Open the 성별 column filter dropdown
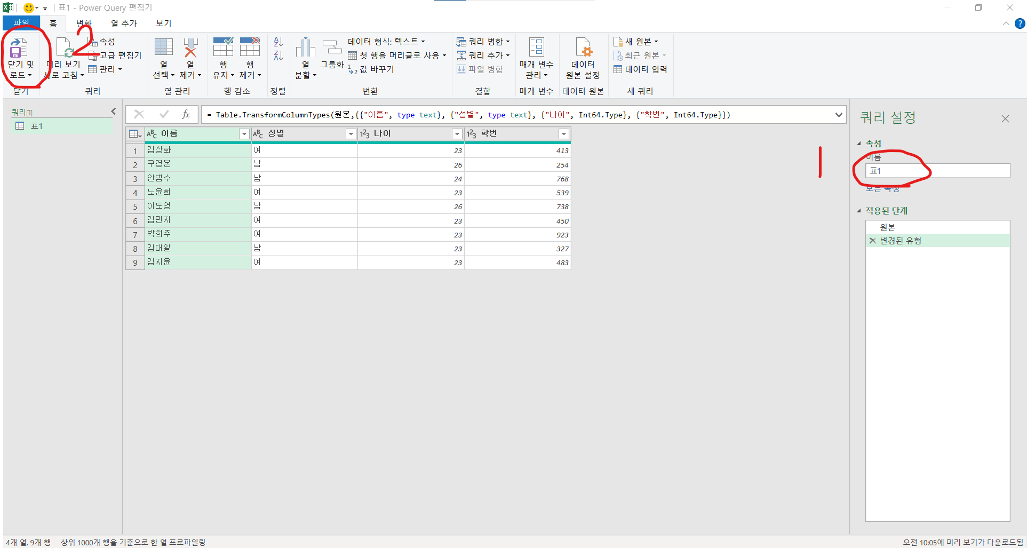This screenshot has height=548, width=1027. [x=351, y=134]
